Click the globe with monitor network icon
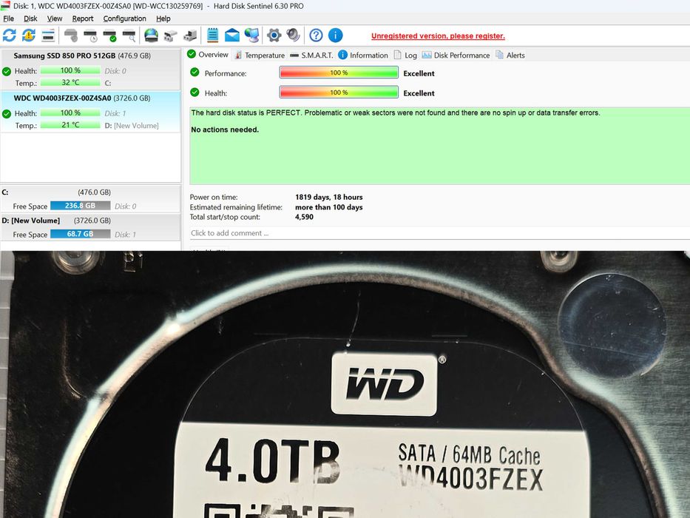The image size is (690, 518). tap(251, 36)
